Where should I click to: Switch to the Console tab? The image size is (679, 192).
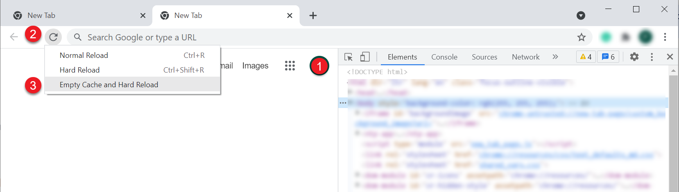[444, 57]
